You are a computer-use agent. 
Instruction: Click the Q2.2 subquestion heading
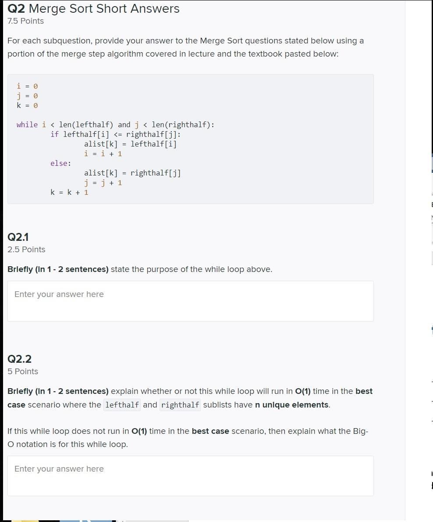tap(20, 359)
